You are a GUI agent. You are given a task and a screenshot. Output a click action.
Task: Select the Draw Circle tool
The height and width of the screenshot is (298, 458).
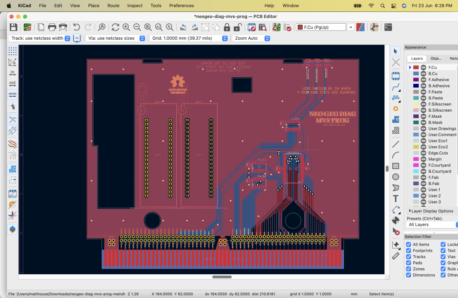pos(396,177)
